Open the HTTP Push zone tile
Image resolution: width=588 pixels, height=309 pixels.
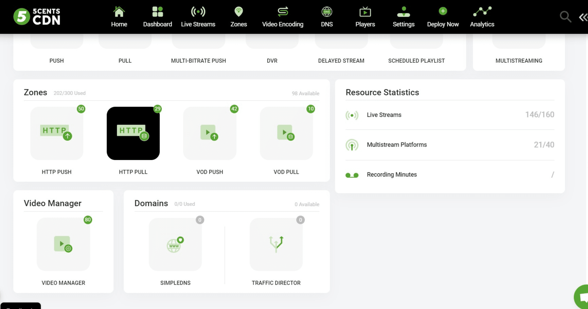(x=57, y=133)
